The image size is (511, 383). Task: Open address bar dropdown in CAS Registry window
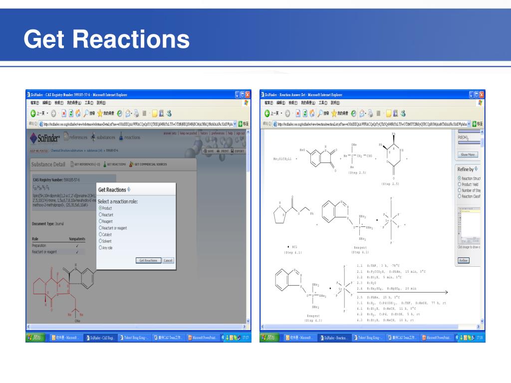[235, 124]
